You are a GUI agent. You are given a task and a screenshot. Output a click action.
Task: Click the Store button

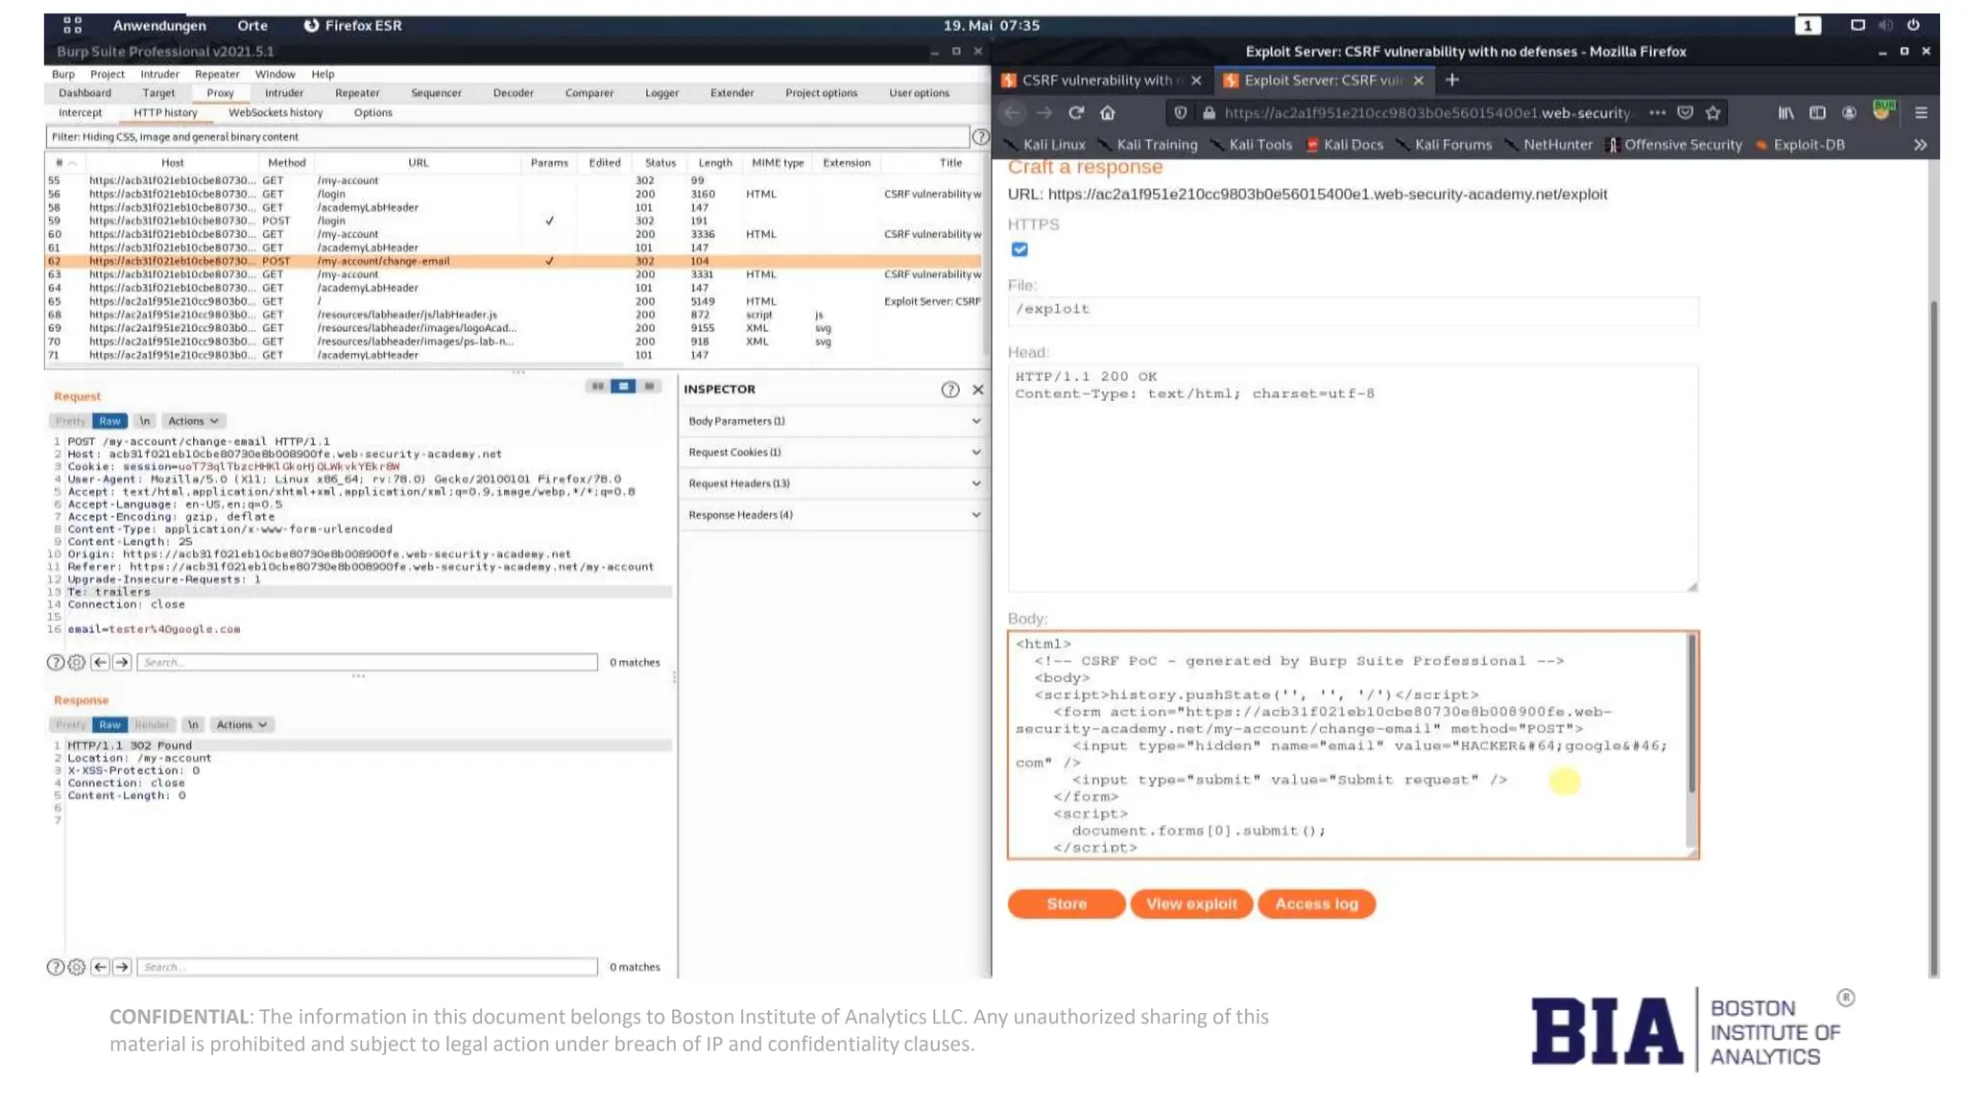coord(1066,905)
